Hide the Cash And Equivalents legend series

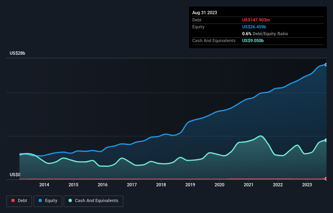click(x=93, y=201)
